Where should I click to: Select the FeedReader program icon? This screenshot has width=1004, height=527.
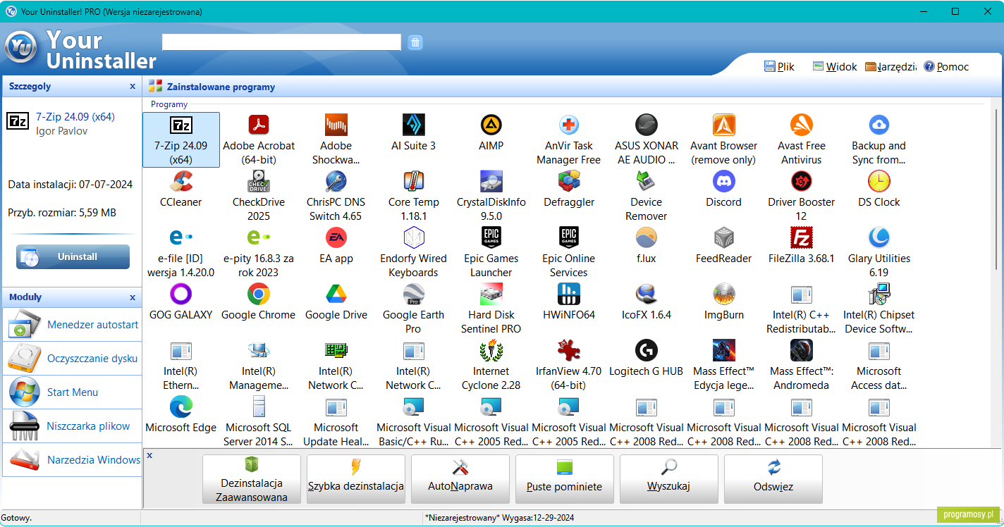point(724,238)
